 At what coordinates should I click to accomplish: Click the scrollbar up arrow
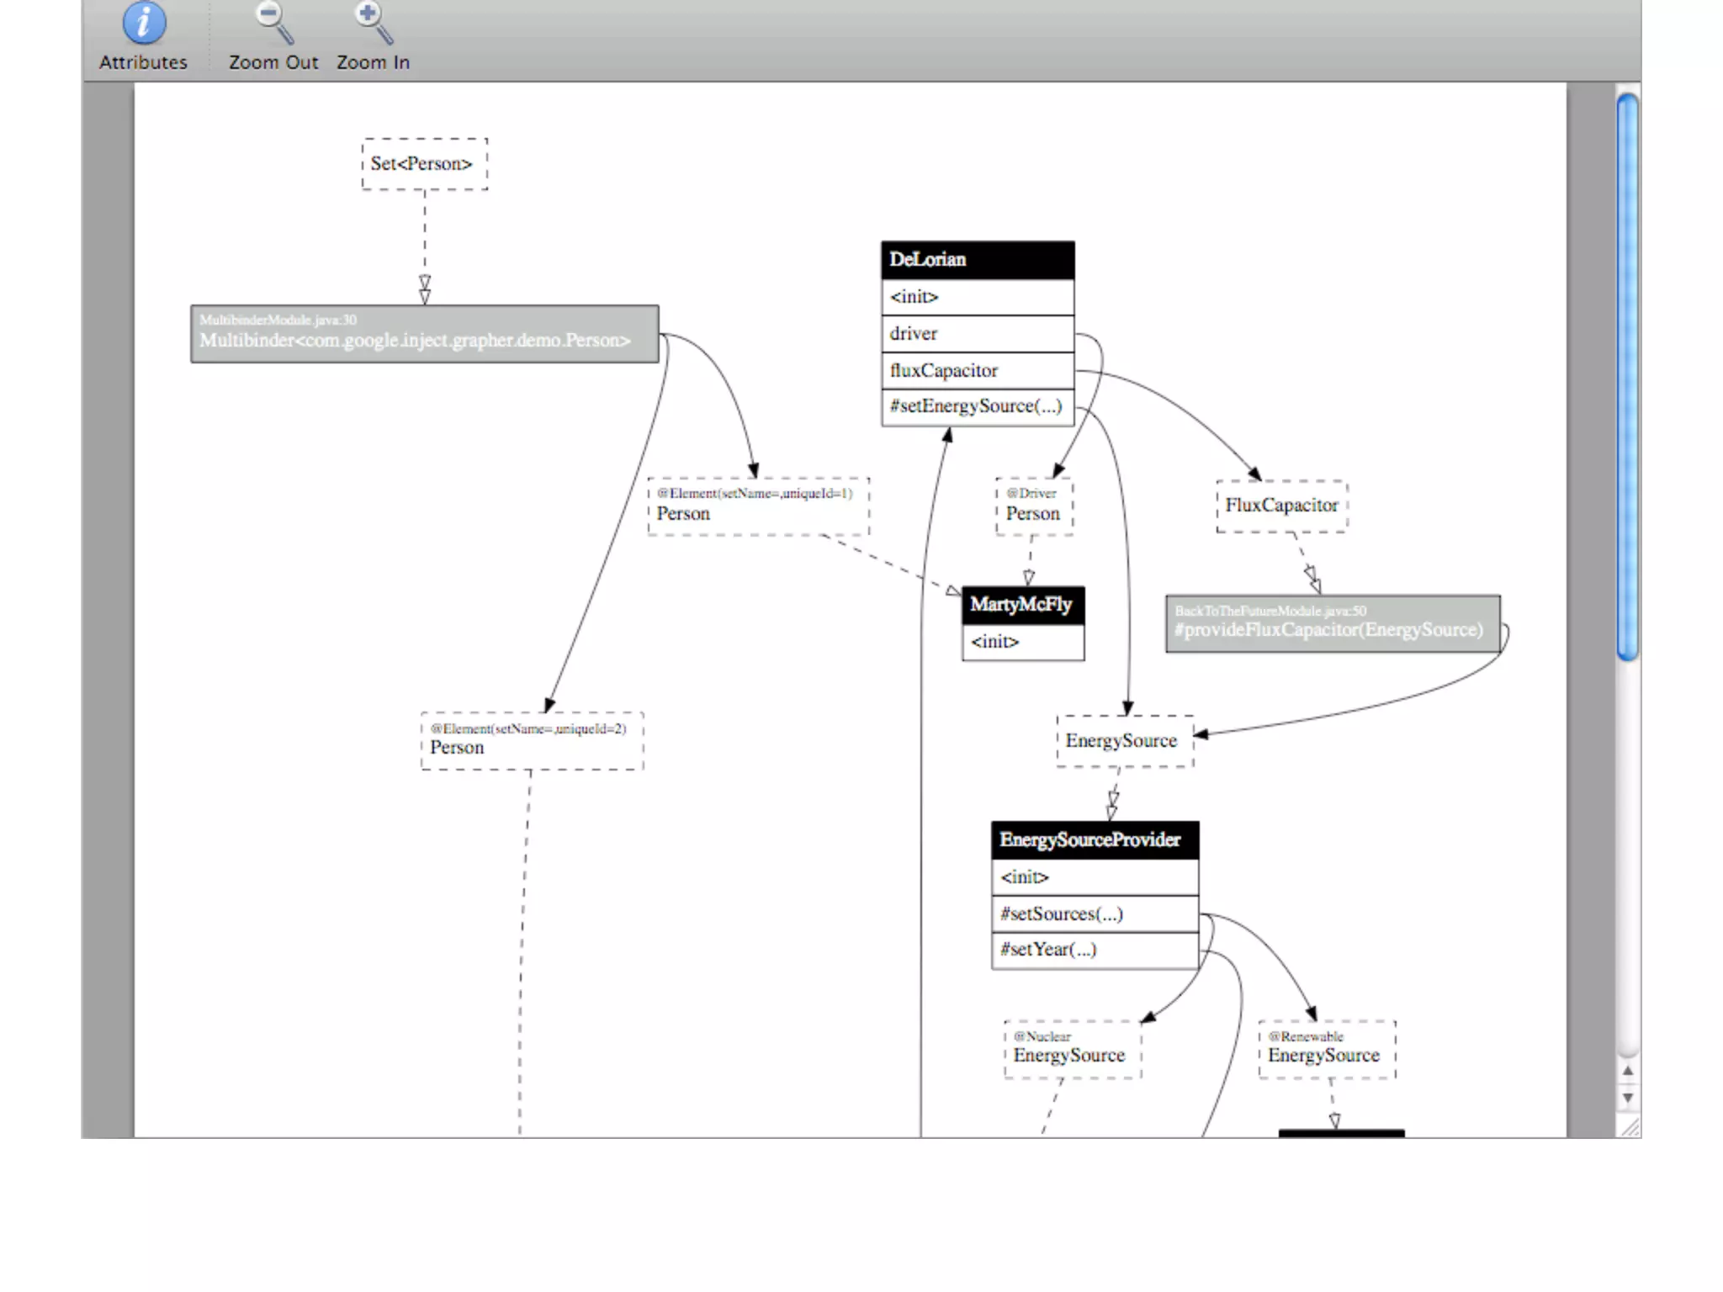[x=1628, y=1071]
